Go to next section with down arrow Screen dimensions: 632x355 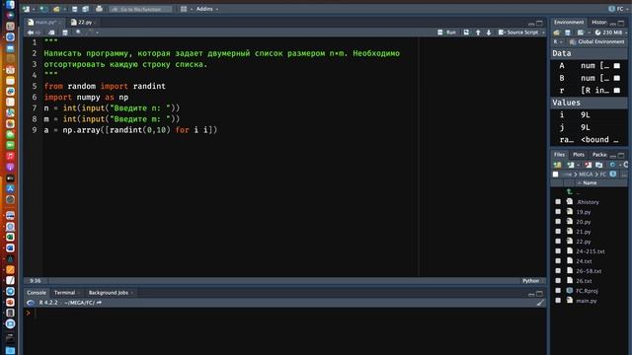click(489, 33)
